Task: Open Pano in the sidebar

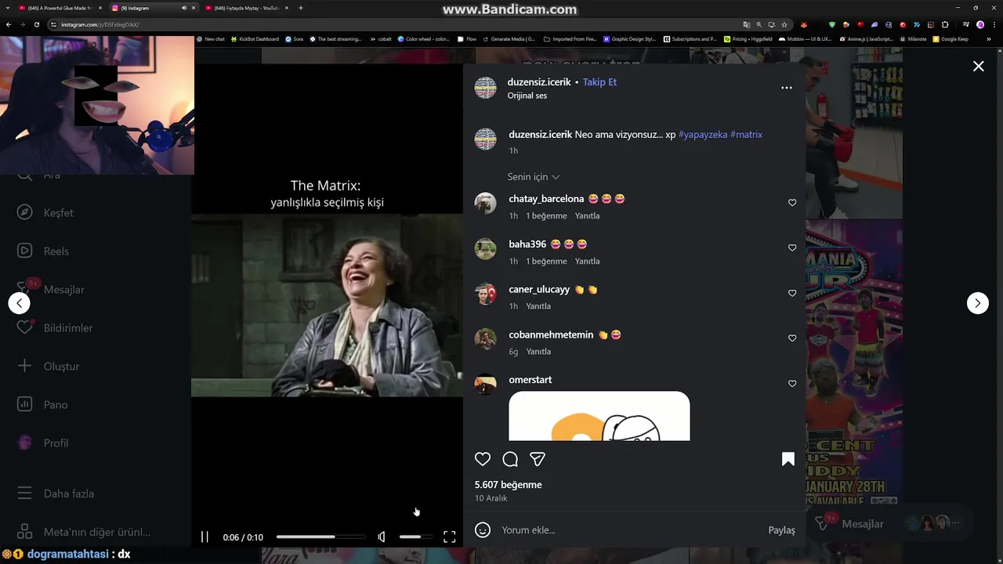Action: (x=43, y=405)
